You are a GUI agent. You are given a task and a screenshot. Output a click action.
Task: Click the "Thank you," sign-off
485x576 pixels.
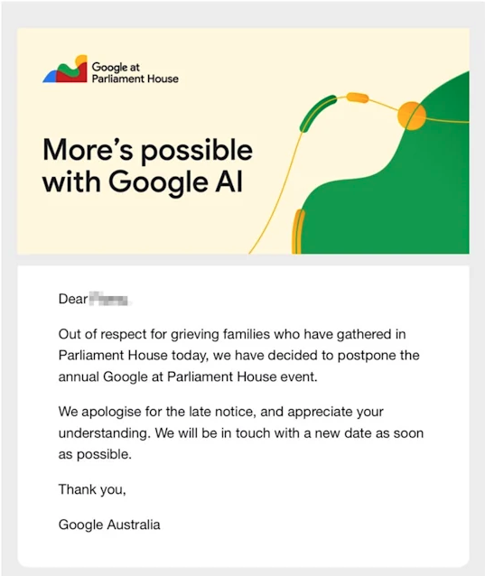(x=92, y=489)
